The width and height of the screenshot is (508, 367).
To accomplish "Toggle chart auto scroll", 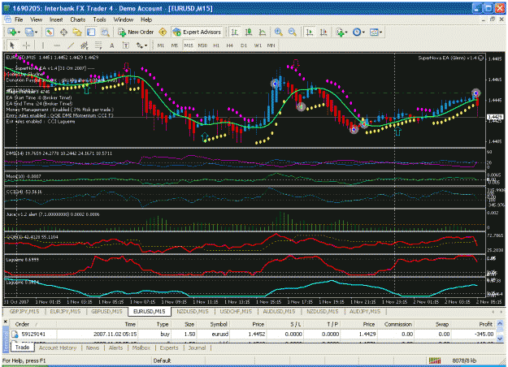I will click(310, 32).
